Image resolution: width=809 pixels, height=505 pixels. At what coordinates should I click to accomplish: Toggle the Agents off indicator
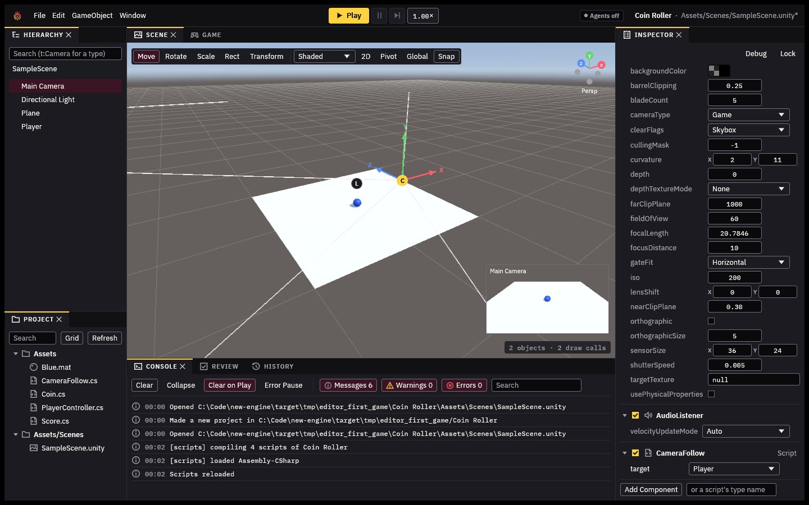click(601, 16)
